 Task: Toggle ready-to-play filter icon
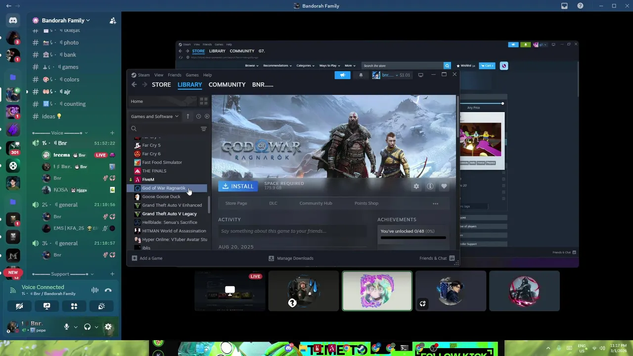pos(207,117)
